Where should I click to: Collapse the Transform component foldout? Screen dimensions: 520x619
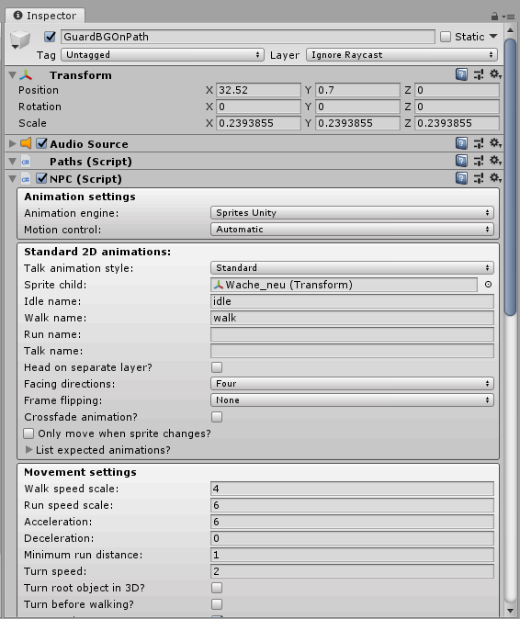tap(13, 75)
